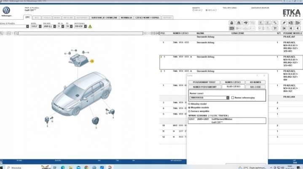The image size is (303, 169).
Task: Open the model year 2020 dropdown
Action: pos(54,26)
